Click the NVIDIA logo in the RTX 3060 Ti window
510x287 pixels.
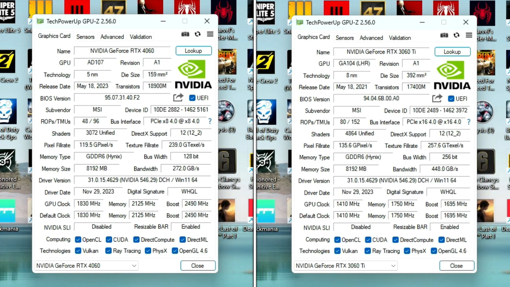pos(452,75)
